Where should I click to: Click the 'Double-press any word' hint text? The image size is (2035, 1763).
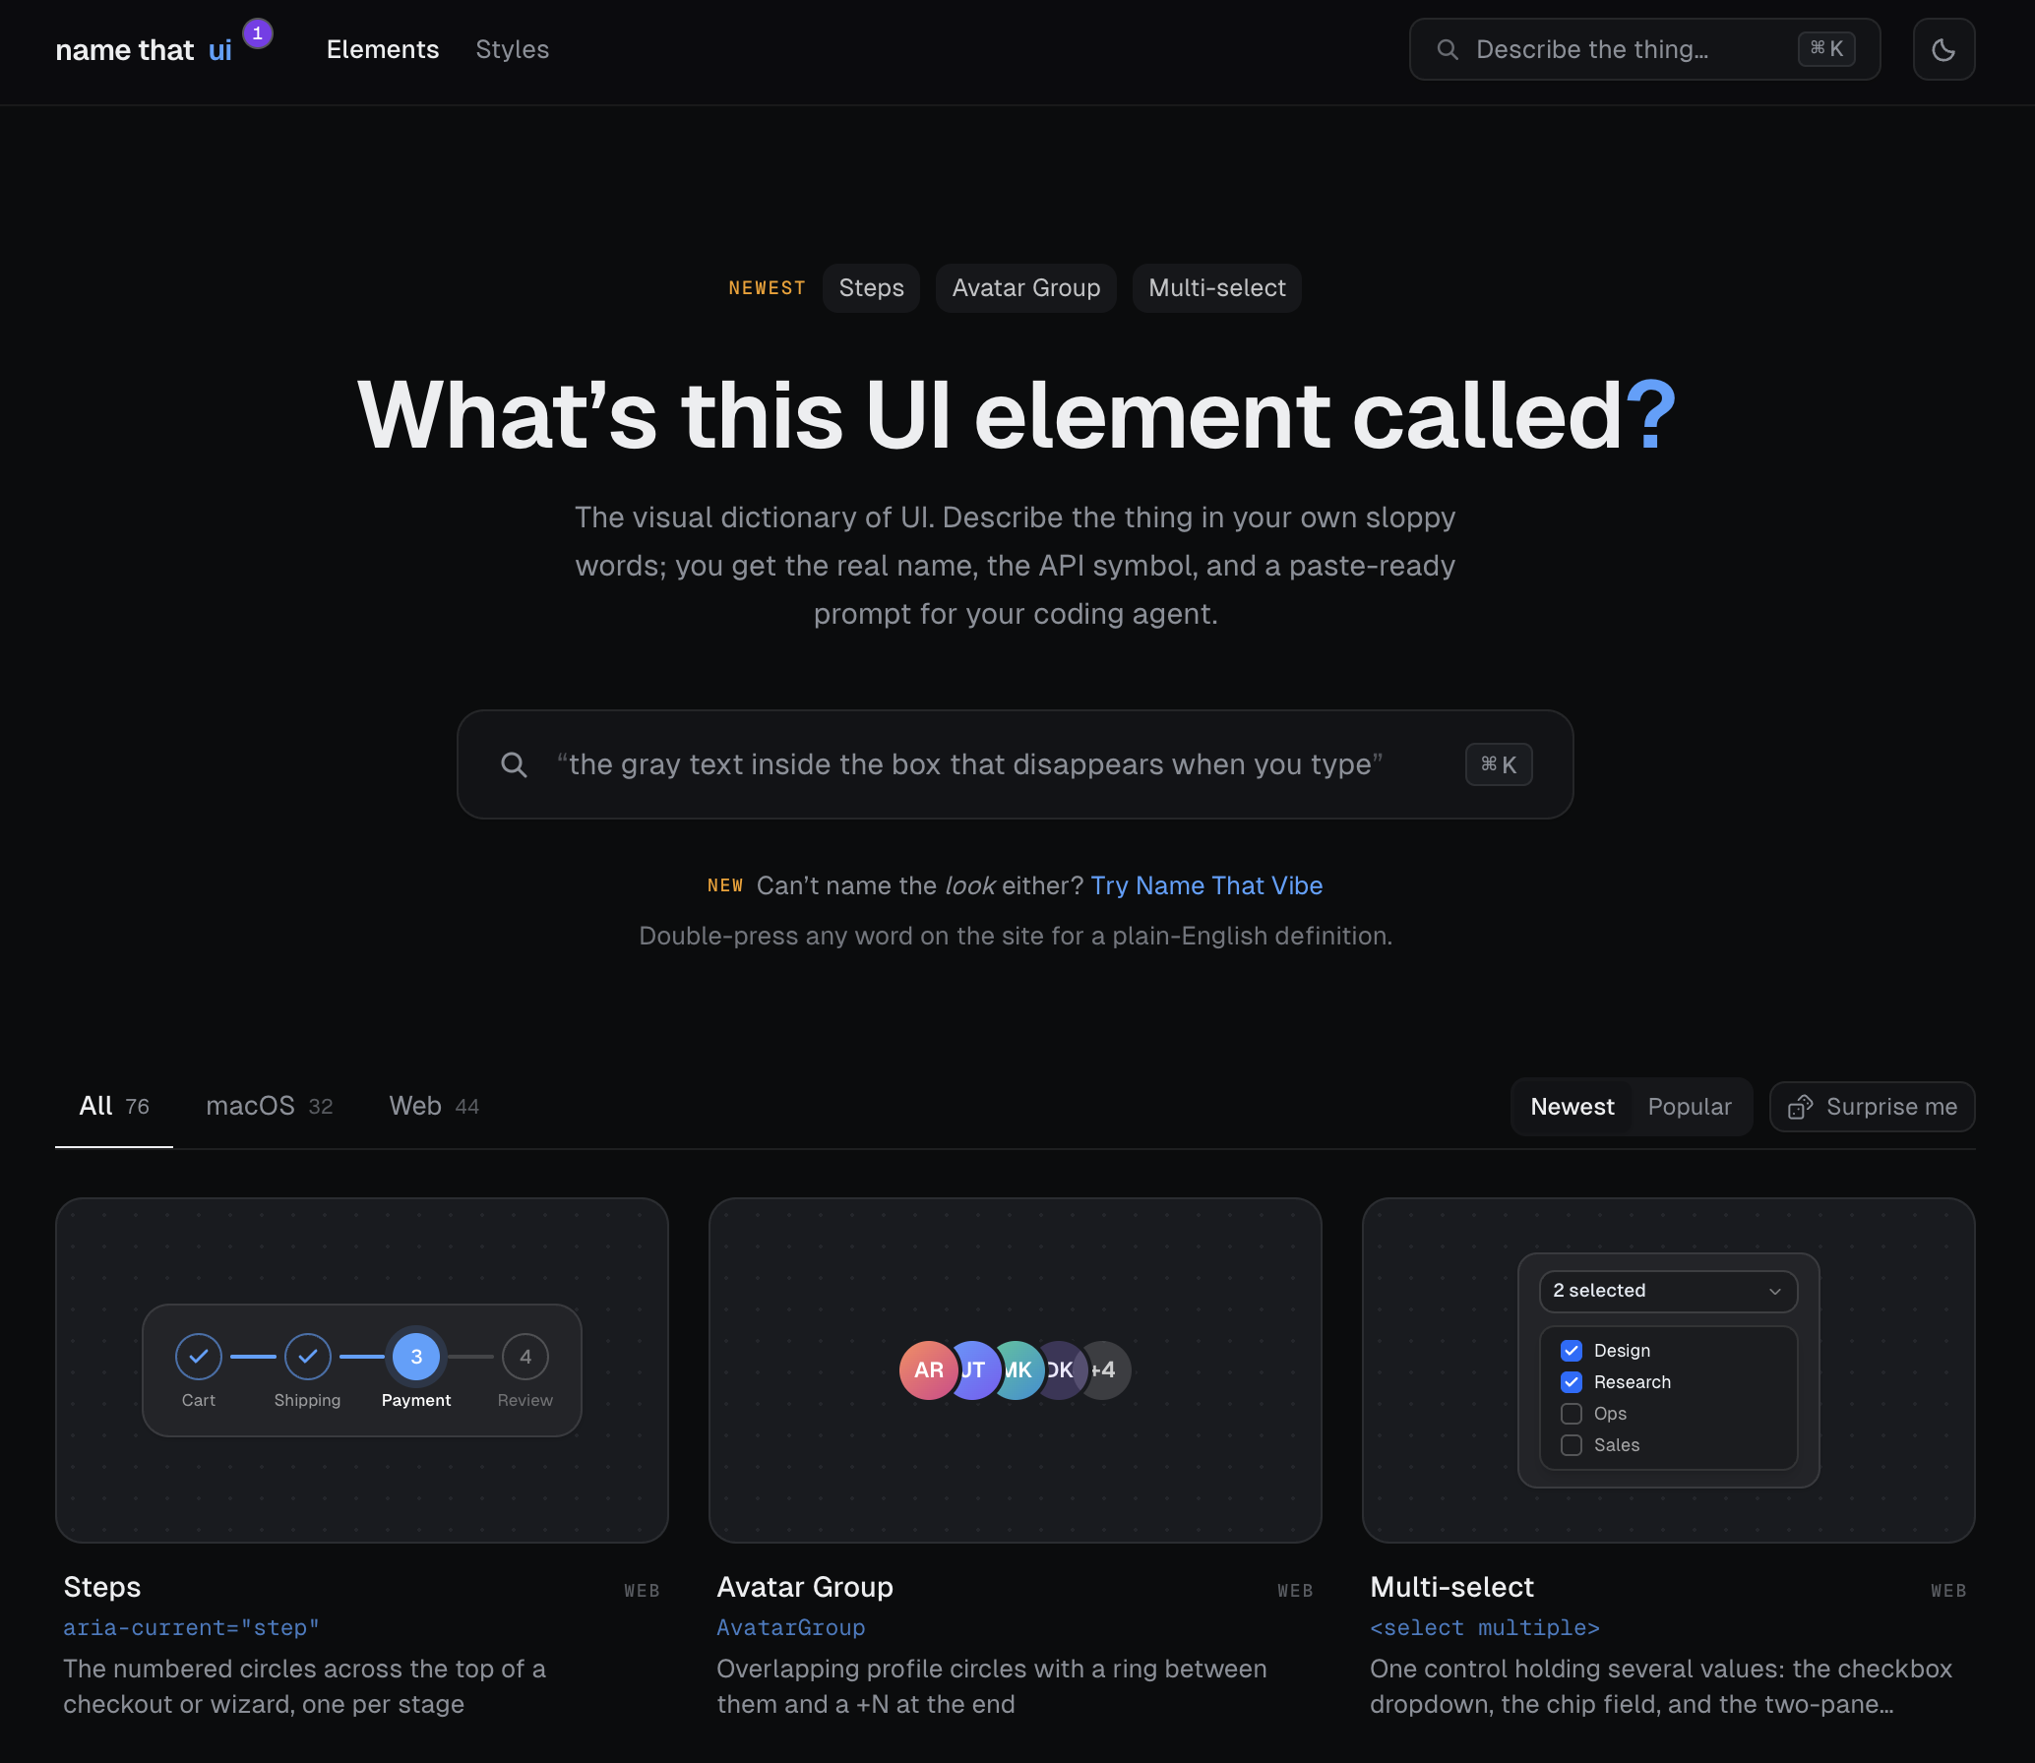click(1016, 936)
